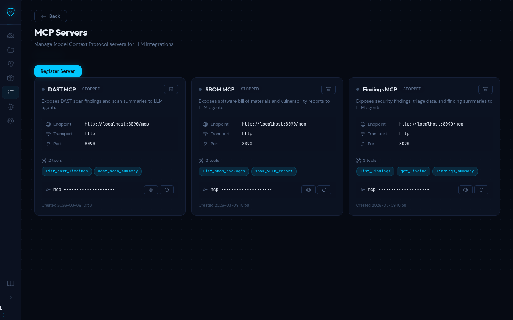
Task: Remove the Findings MCP server
Action: 485,89
